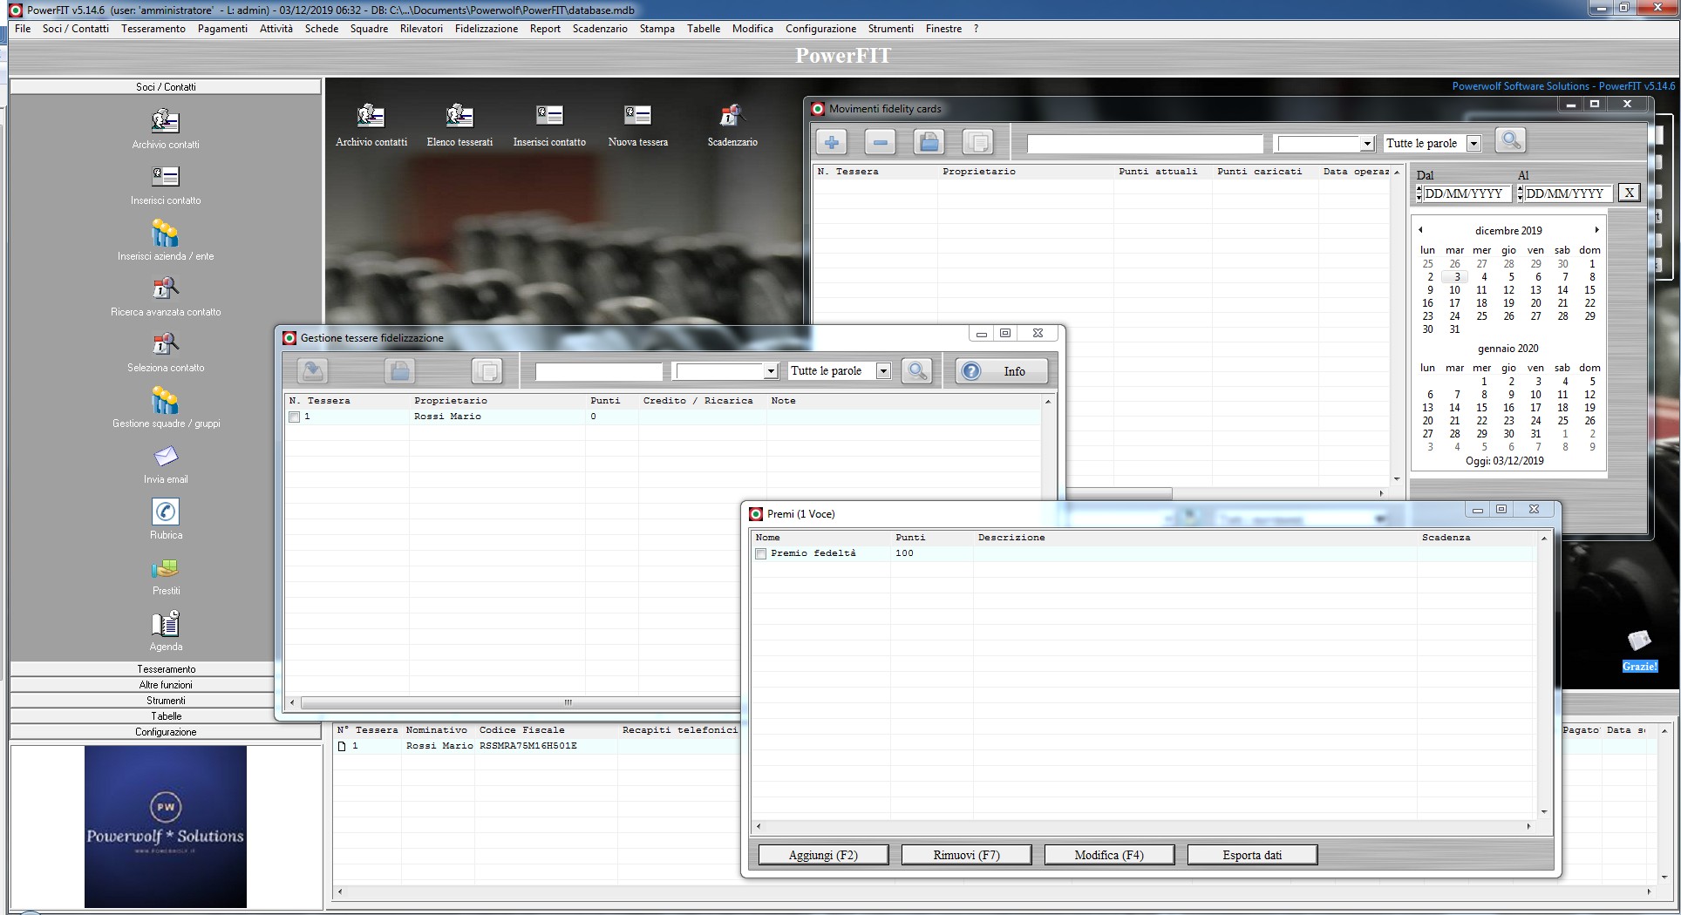Open Tutte le parole dropdown in Gestione tessere

(883, 371)
